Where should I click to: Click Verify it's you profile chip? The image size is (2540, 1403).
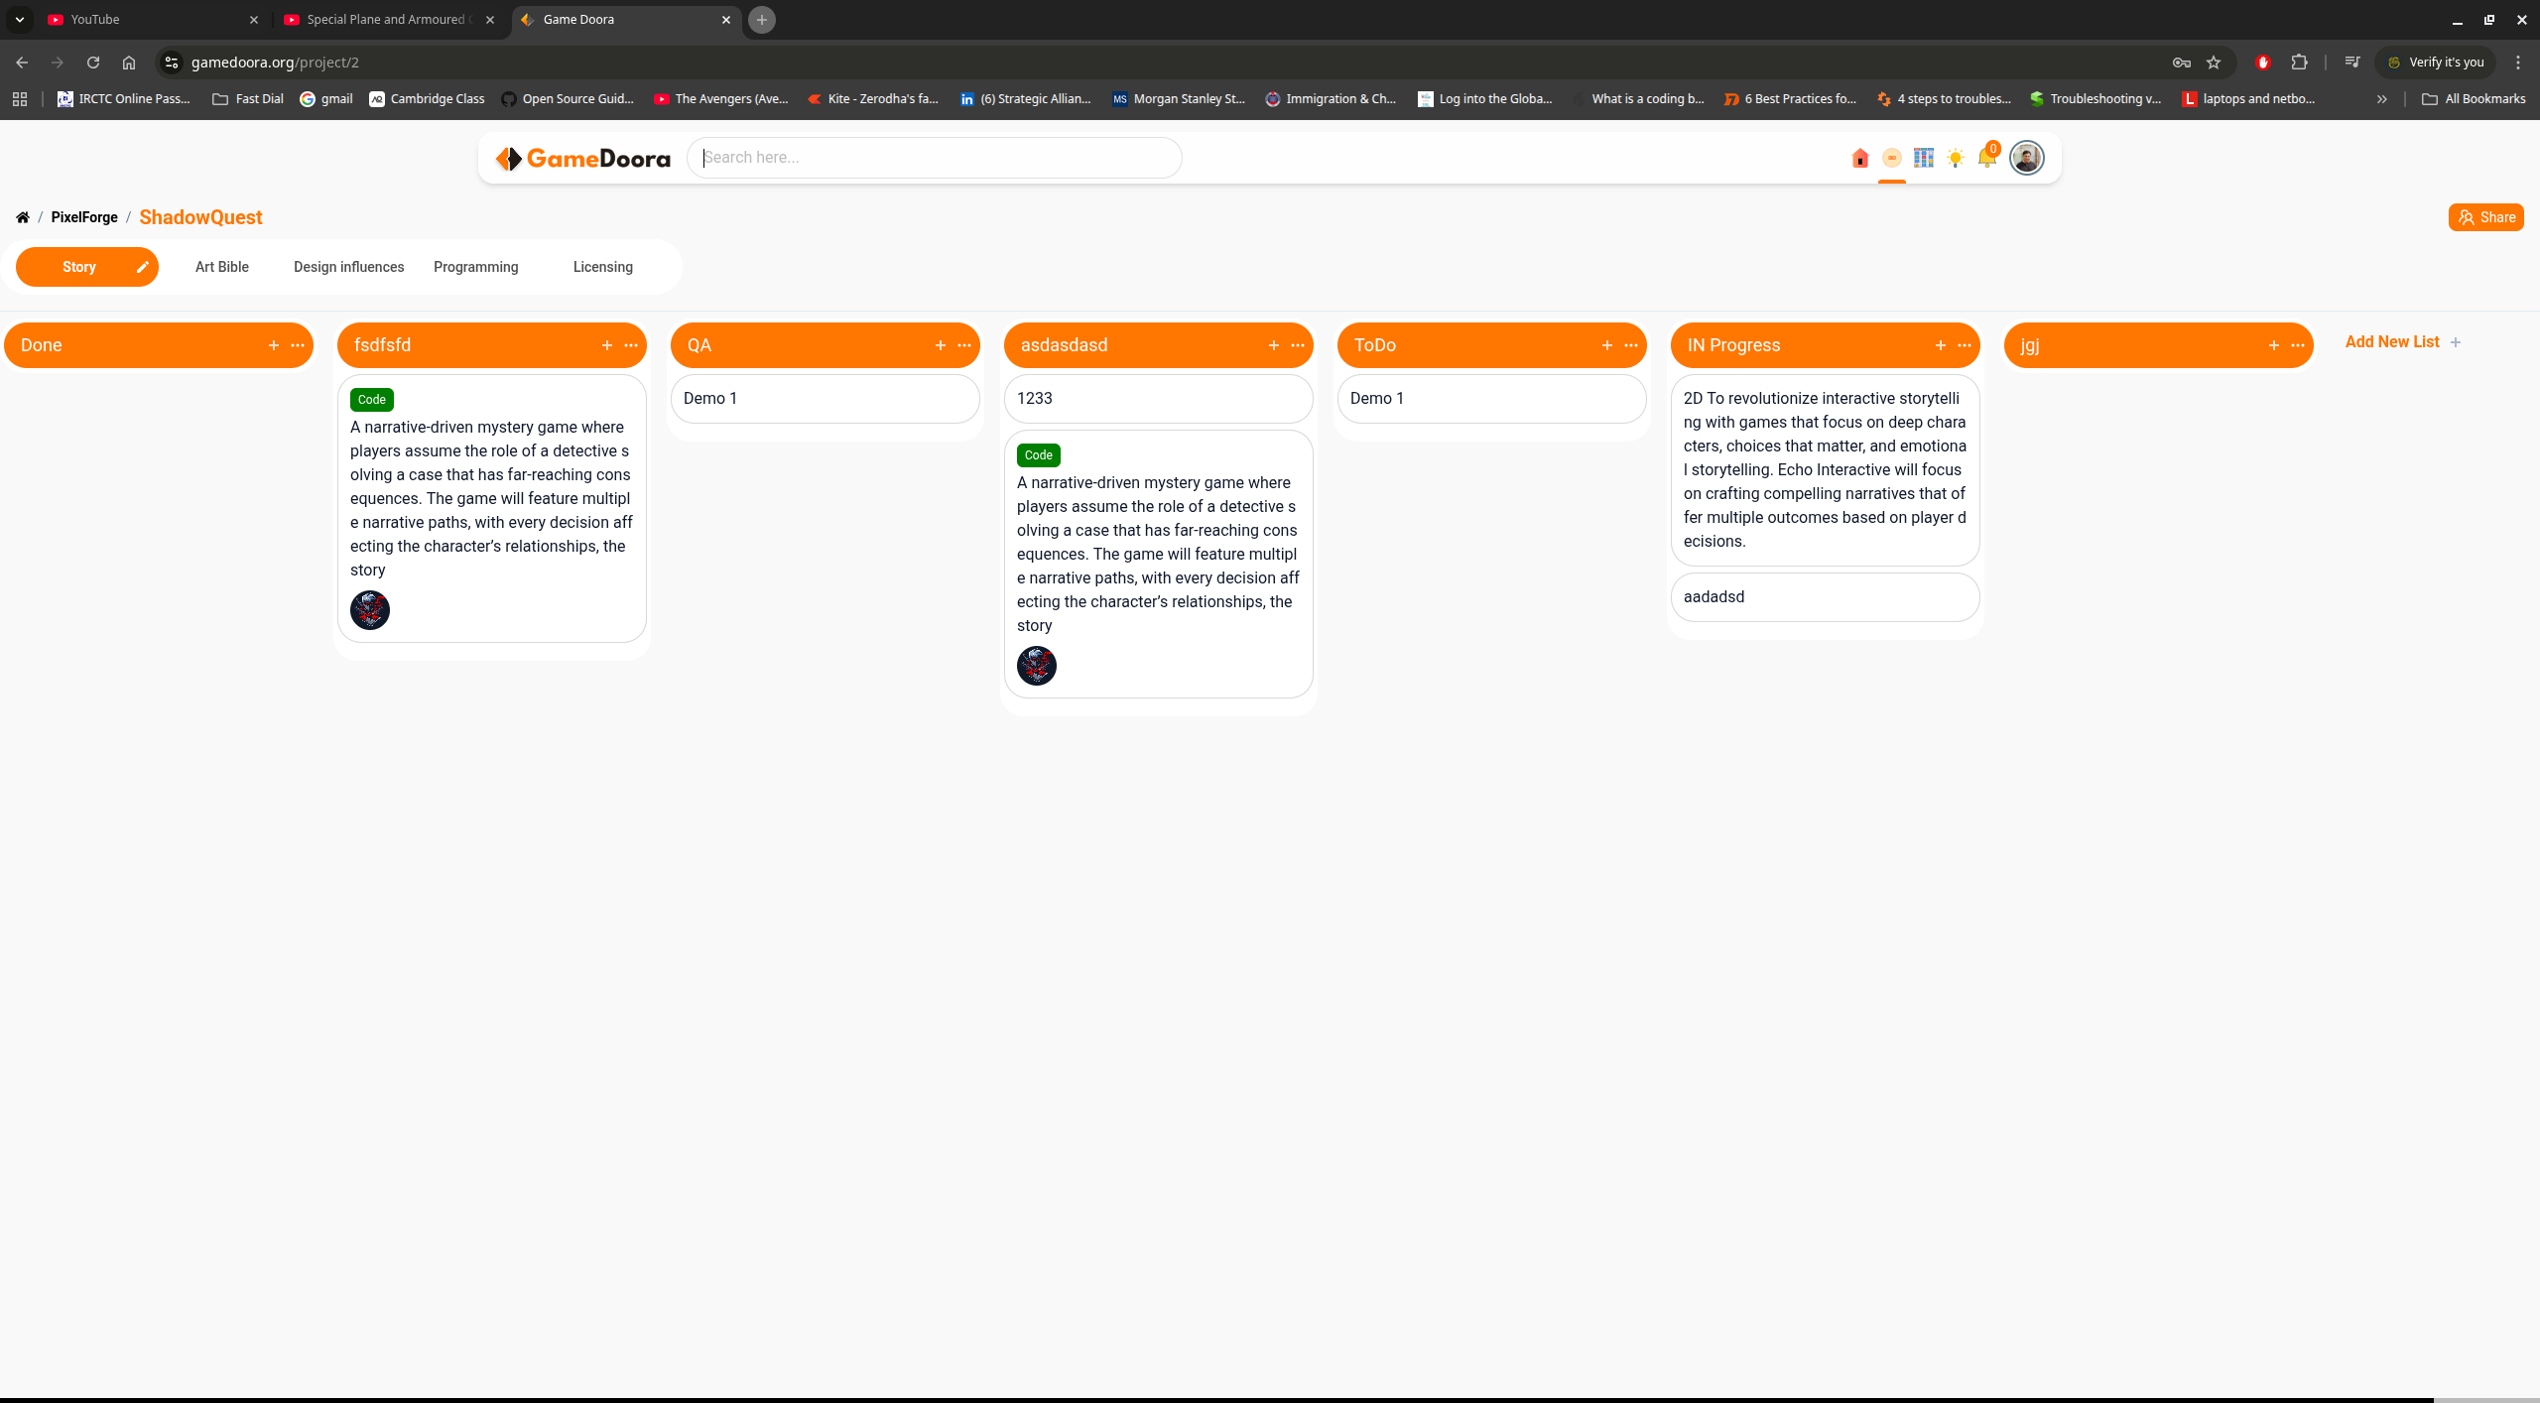pyautogui.click(x=2437, y=63)
